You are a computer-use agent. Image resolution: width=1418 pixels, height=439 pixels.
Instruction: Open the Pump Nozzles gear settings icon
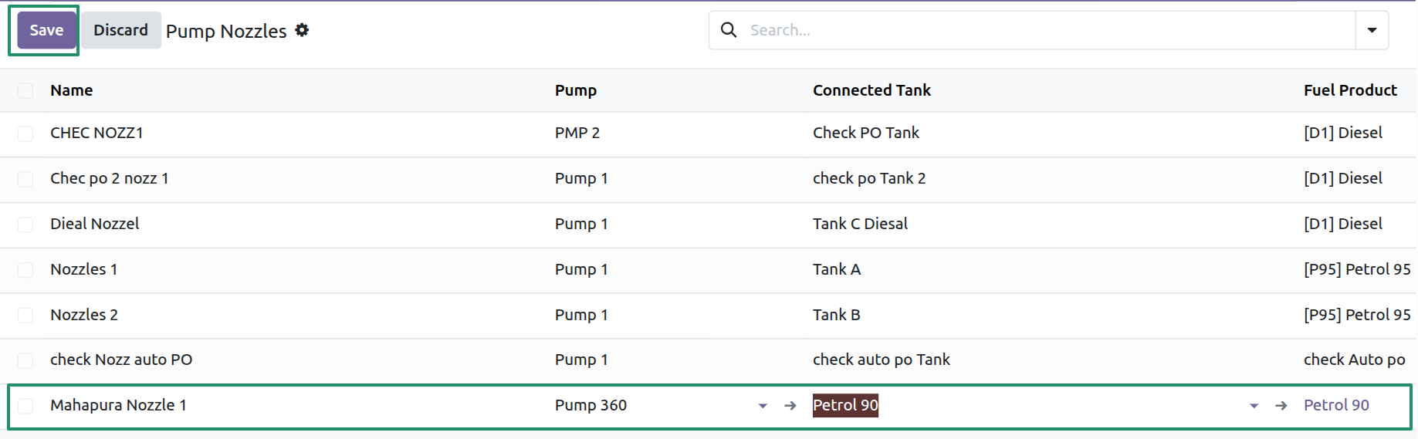302,30
